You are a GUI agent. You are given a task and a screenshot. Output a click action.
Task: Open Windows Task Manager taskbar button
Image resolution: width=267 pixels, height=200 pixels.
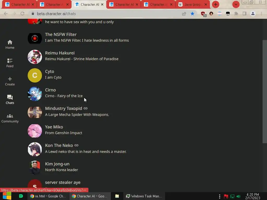click(x=144, y=196)
